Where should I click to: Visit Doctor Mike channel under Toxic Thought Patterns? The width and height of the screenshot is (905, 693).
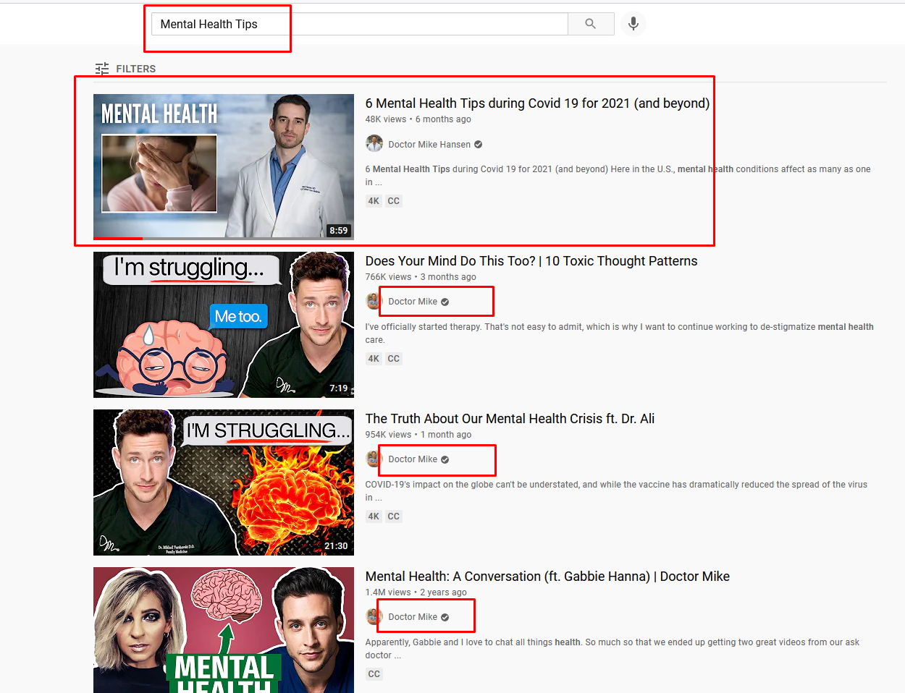pyautogui.click(x=413, y=302)
